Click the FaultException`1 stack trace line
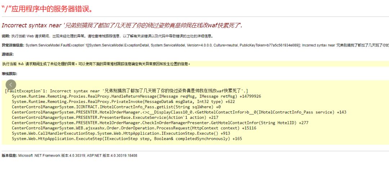 (126, 91)
